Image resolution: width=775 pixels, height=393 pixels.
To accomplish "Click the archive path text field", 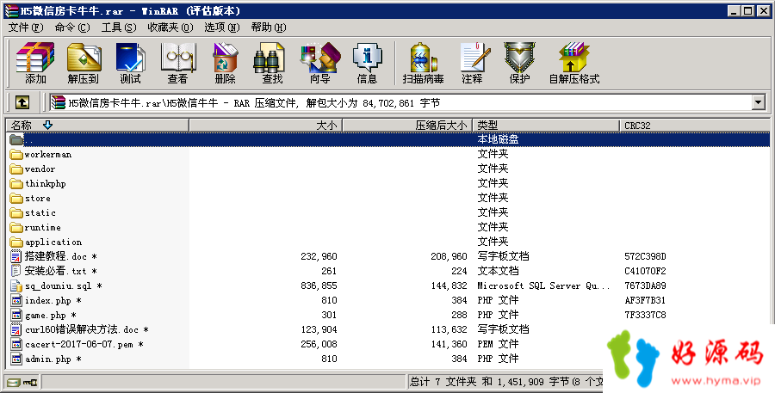I will point(400,102).
